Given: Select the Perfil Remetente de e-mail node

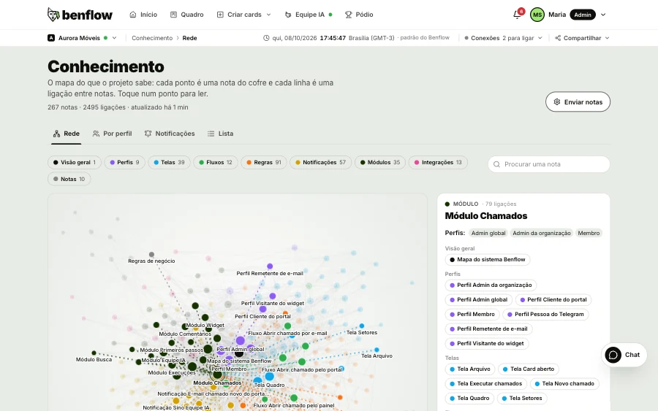Looking at the screenshot, I should click(270, 266).
